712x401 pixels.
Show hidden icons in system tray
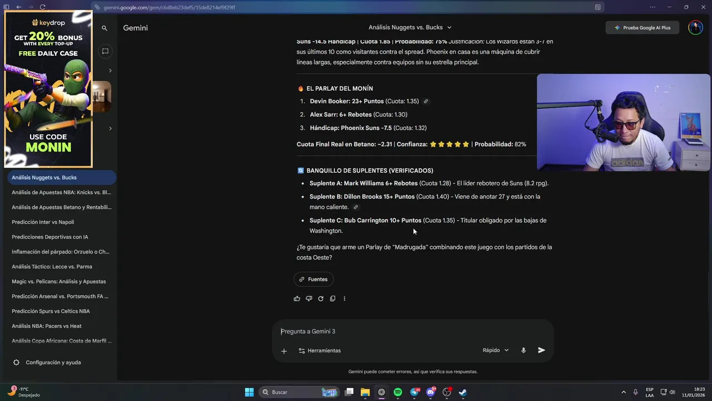(624, 392)
